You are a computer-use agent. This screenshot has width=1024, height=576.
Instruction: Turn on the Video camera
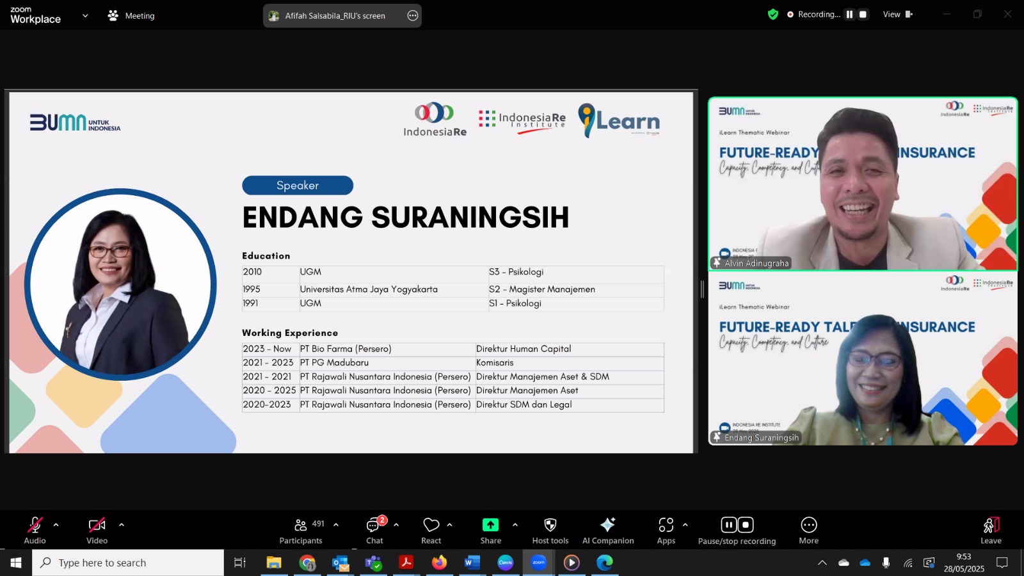[x=97, y=531]
